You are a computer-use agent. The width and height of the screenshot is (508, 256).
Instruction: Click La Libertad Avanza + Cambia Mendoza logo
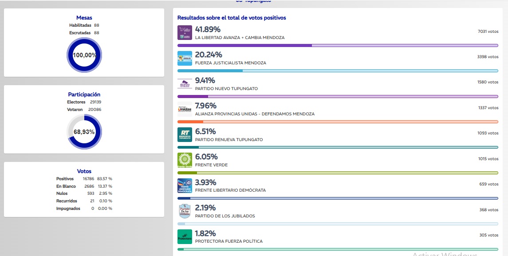coord(185,33)
